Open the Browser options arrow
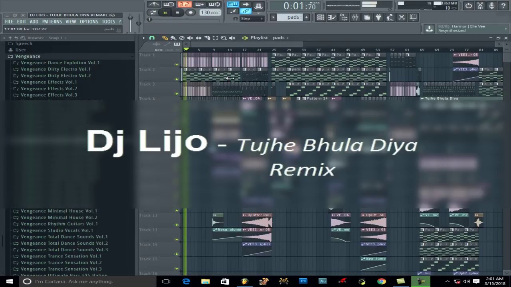The image size is (511, 287). pos(4,38)
